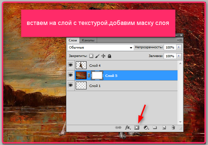208x145 pixels.
Task: Hide Слой 1 with eye icon
Action: [x=71, y=85]
